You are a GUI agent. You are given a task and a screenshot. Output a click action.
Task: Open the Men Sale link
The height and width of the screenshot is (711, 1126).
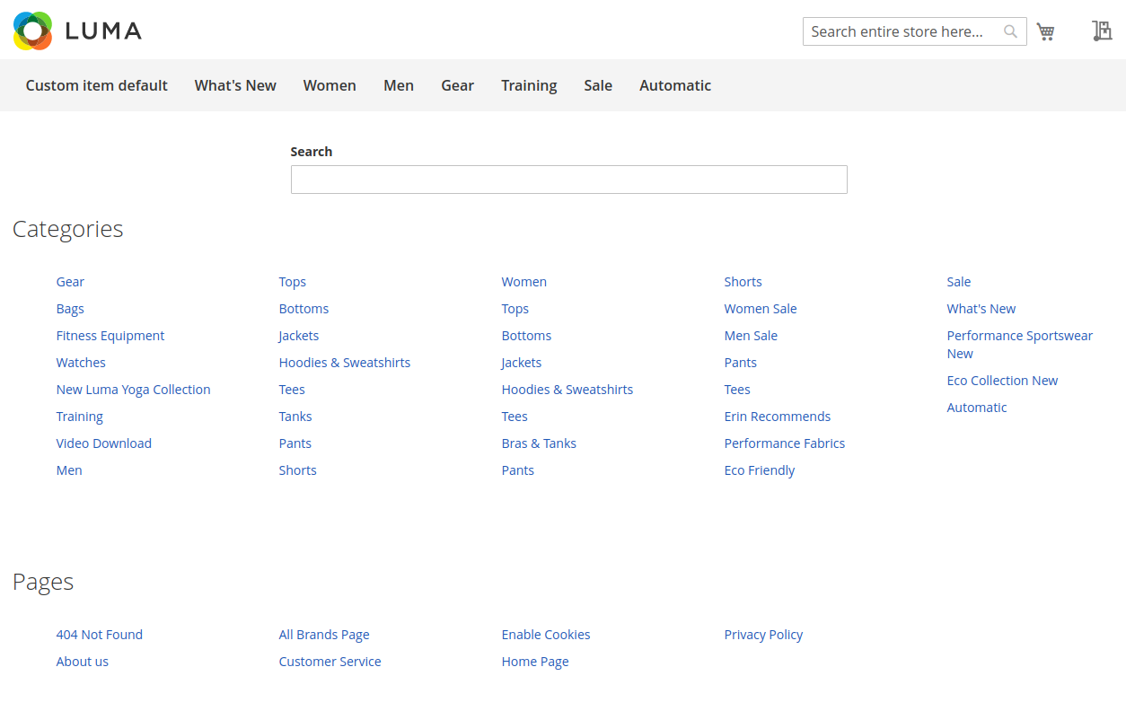coord(751,336)
